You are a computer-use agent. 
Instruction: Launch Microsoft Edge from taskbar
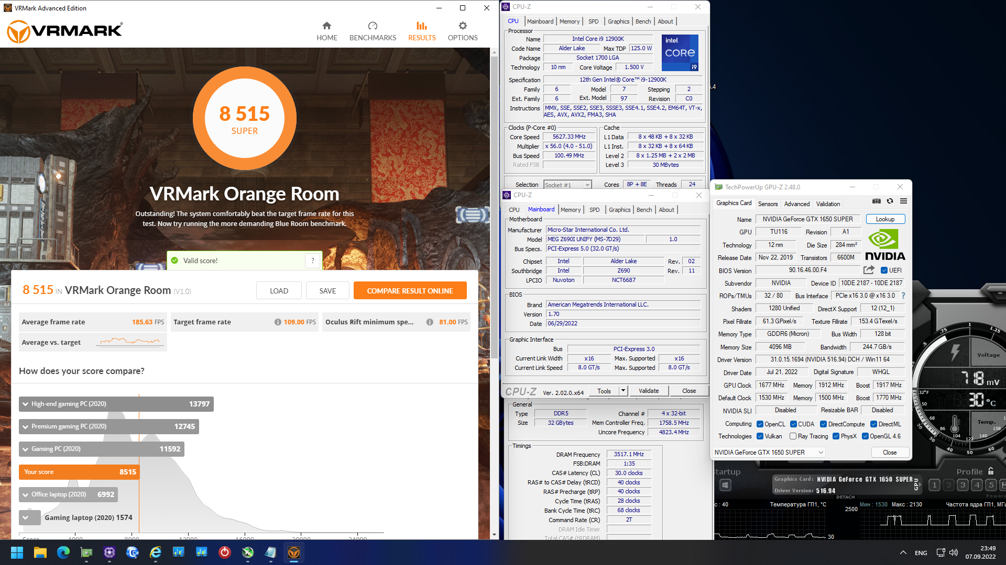click(x=63, y=552)
